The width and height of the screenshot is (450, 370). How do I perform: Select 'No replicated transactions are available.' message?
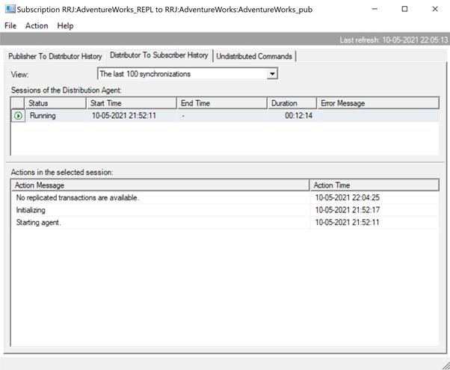[x=78, y=198]
